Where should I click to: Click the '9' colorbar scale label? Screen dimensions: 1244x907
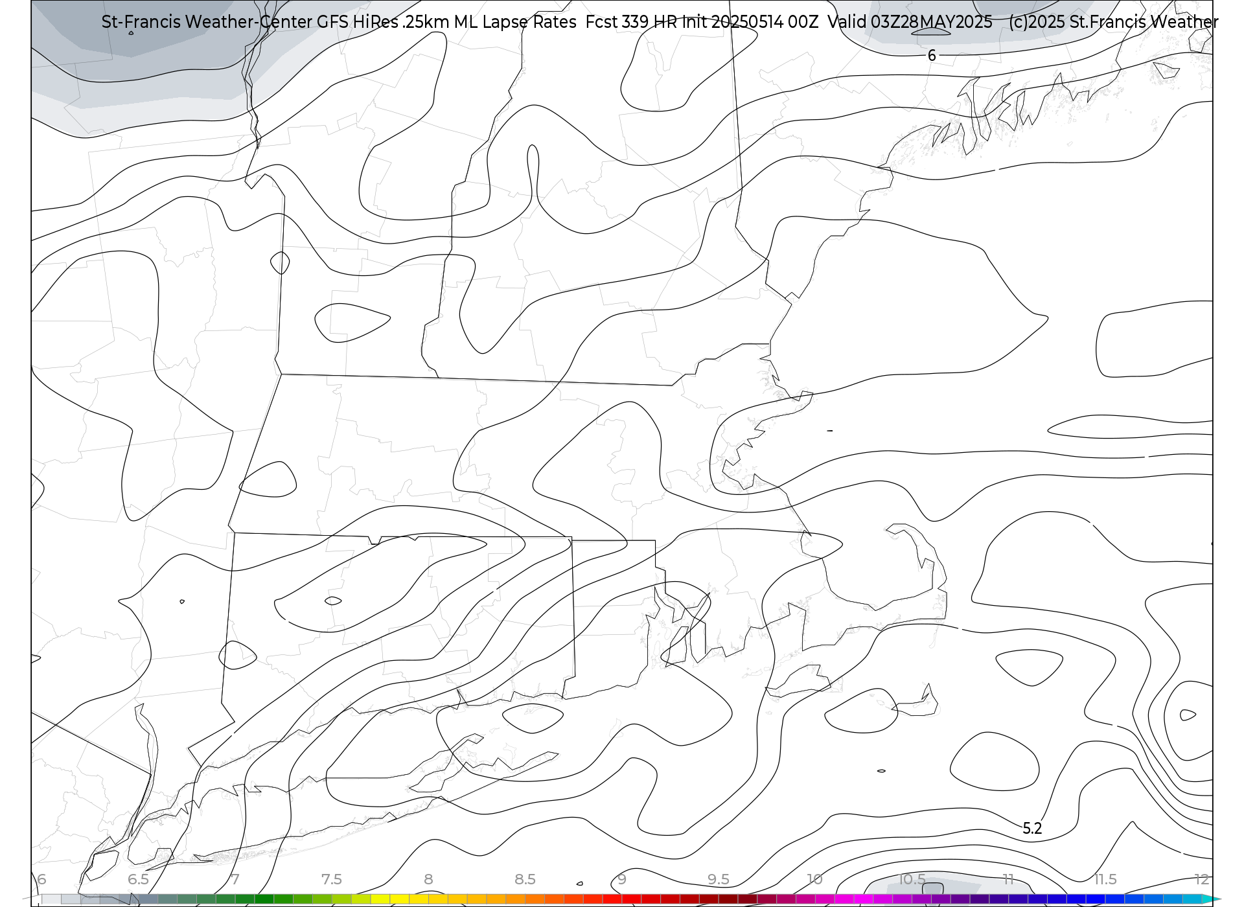[622, 879]
